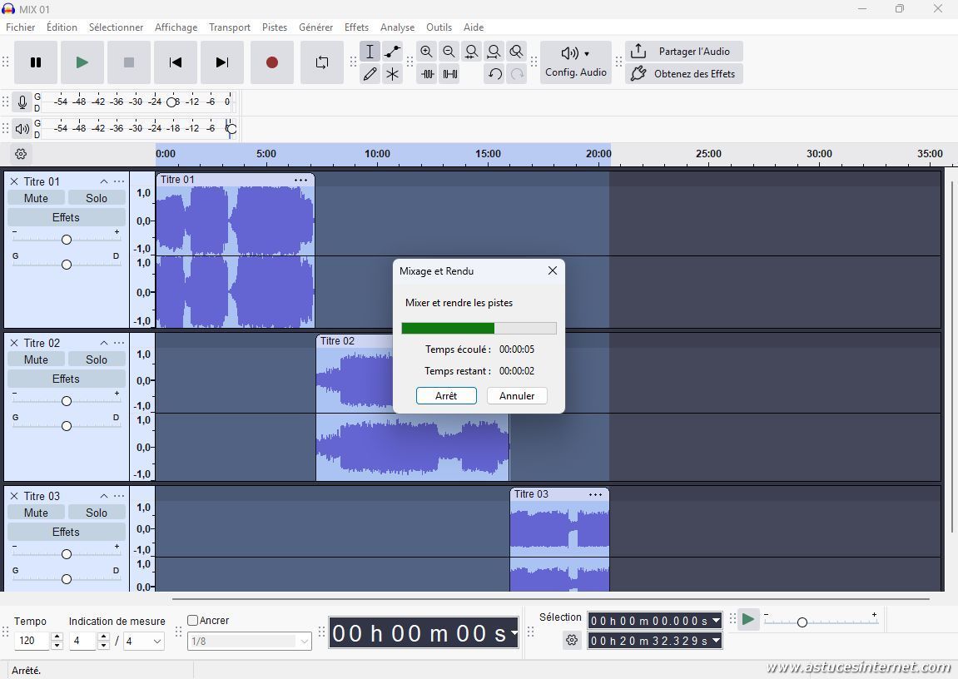
Task: Open the Config. Audio dropdown
Action: click(576, 62)
